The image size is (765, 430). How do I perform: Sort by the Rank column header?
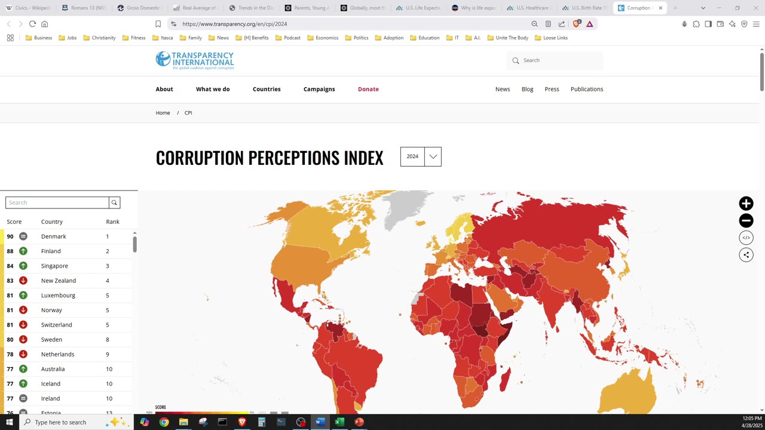point(112,222)
